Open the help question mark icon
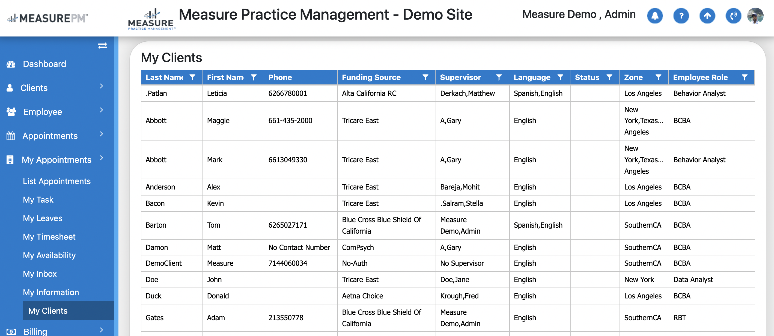 681,16
